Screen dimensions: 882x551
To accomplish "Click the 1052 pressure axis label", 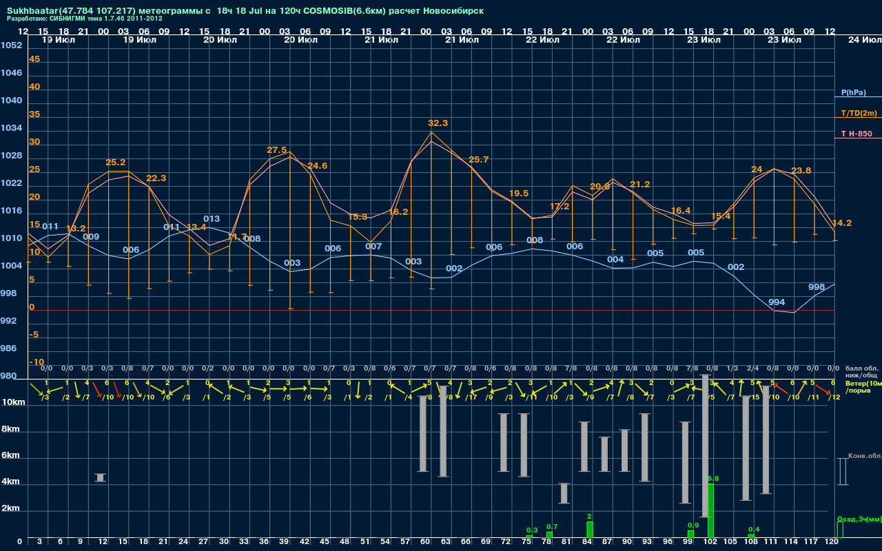I will [x=11, y=45].
